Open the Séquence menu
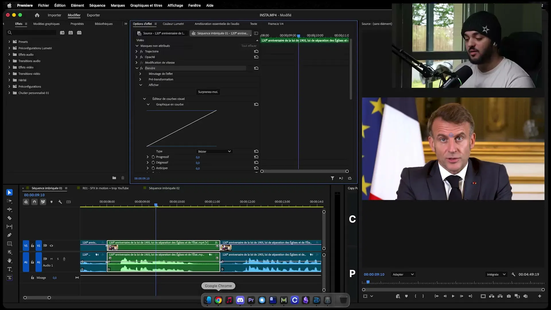Viewport: 551px width, 310px height. click(97, 5)
